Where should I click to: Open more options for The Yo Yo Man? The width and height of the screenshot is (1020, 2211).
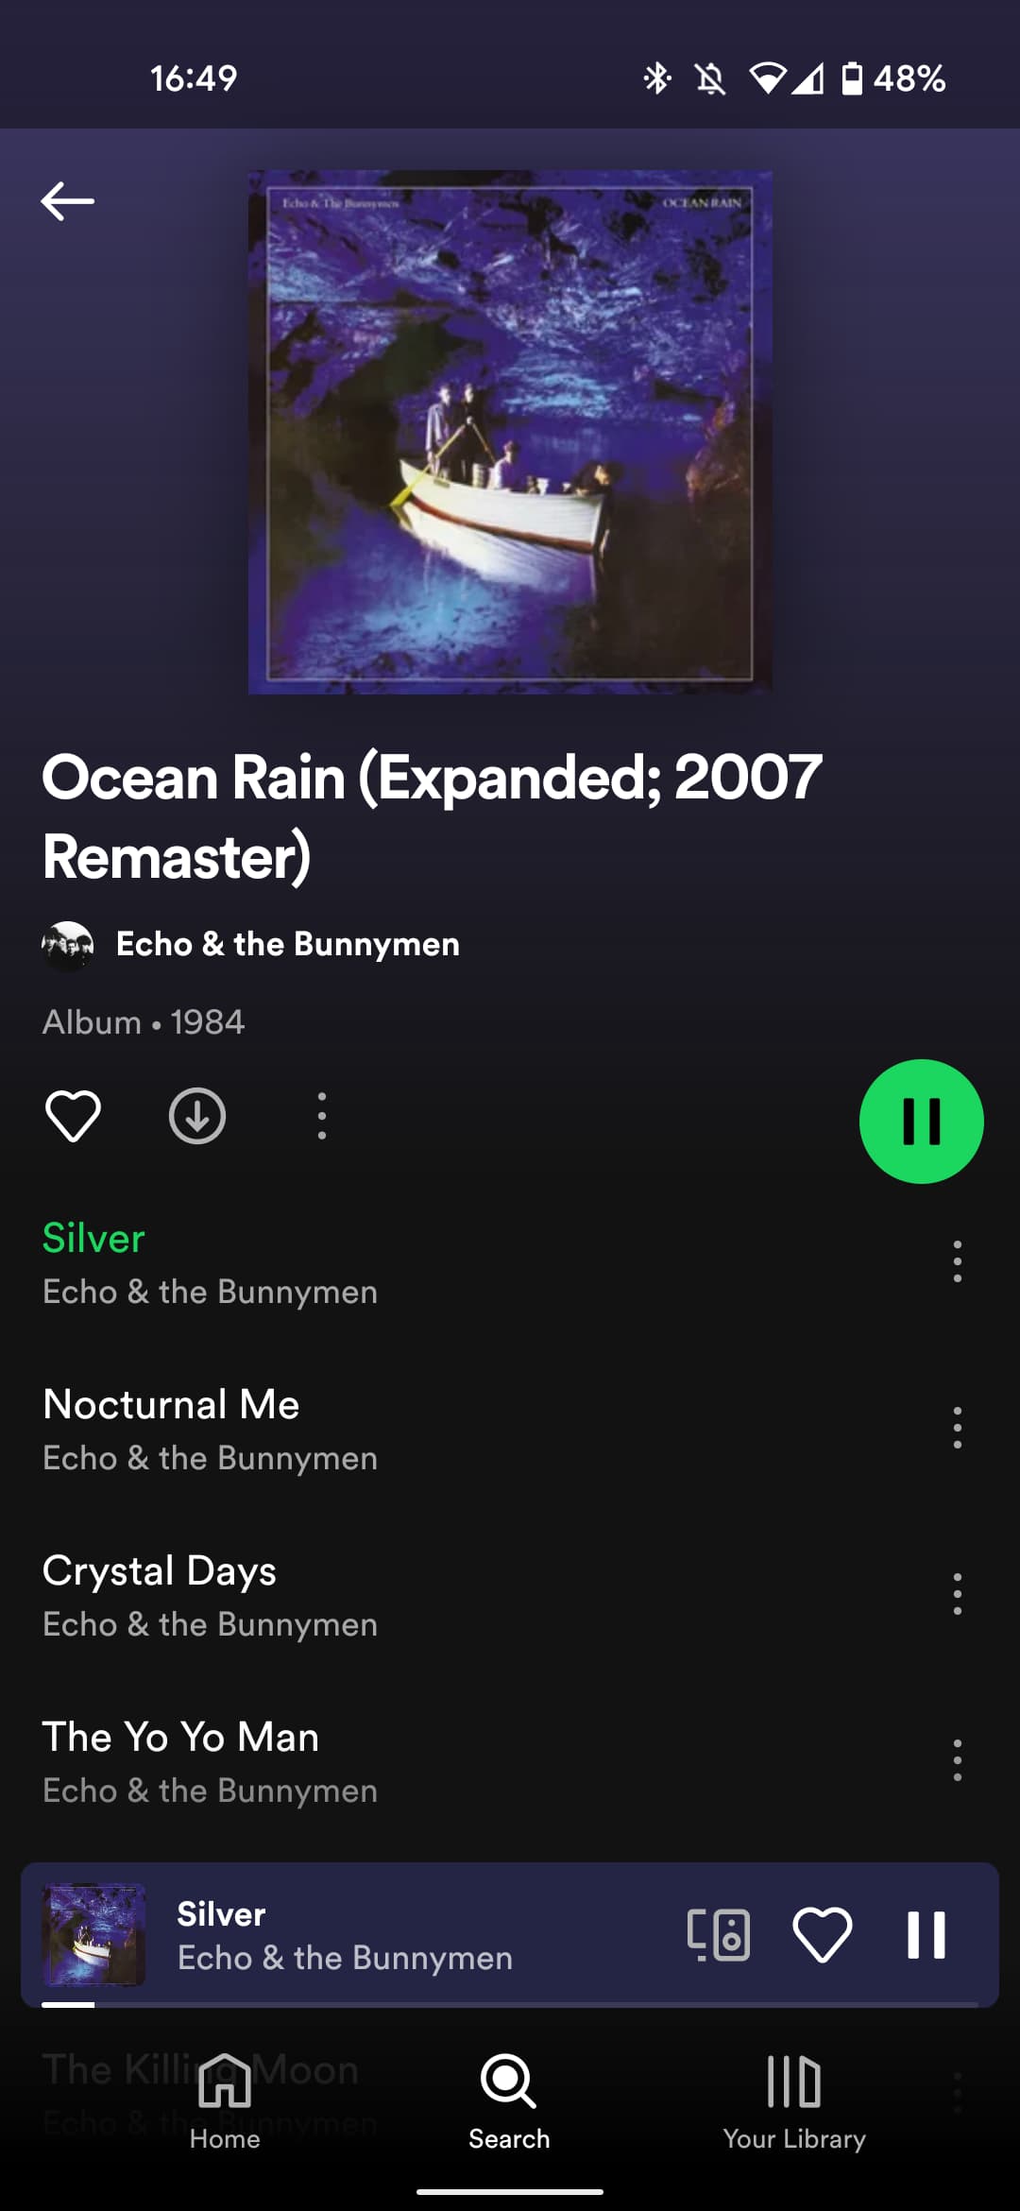coord(958,1760)
